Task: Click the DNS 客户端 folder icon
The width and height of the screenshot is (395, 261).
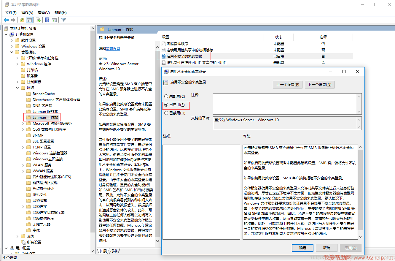Action: coord(29,105)
